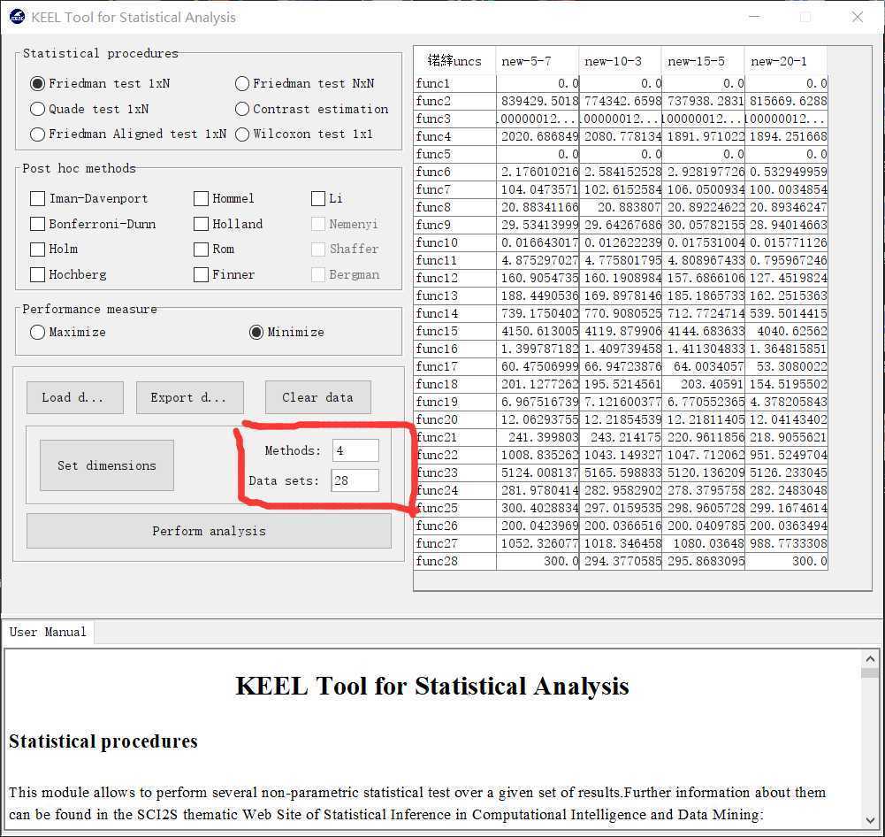Image resolution: width=885 pixels, height=837 pixels.
Task: Click Set dimensions button
Action: [x=107, y=465]
